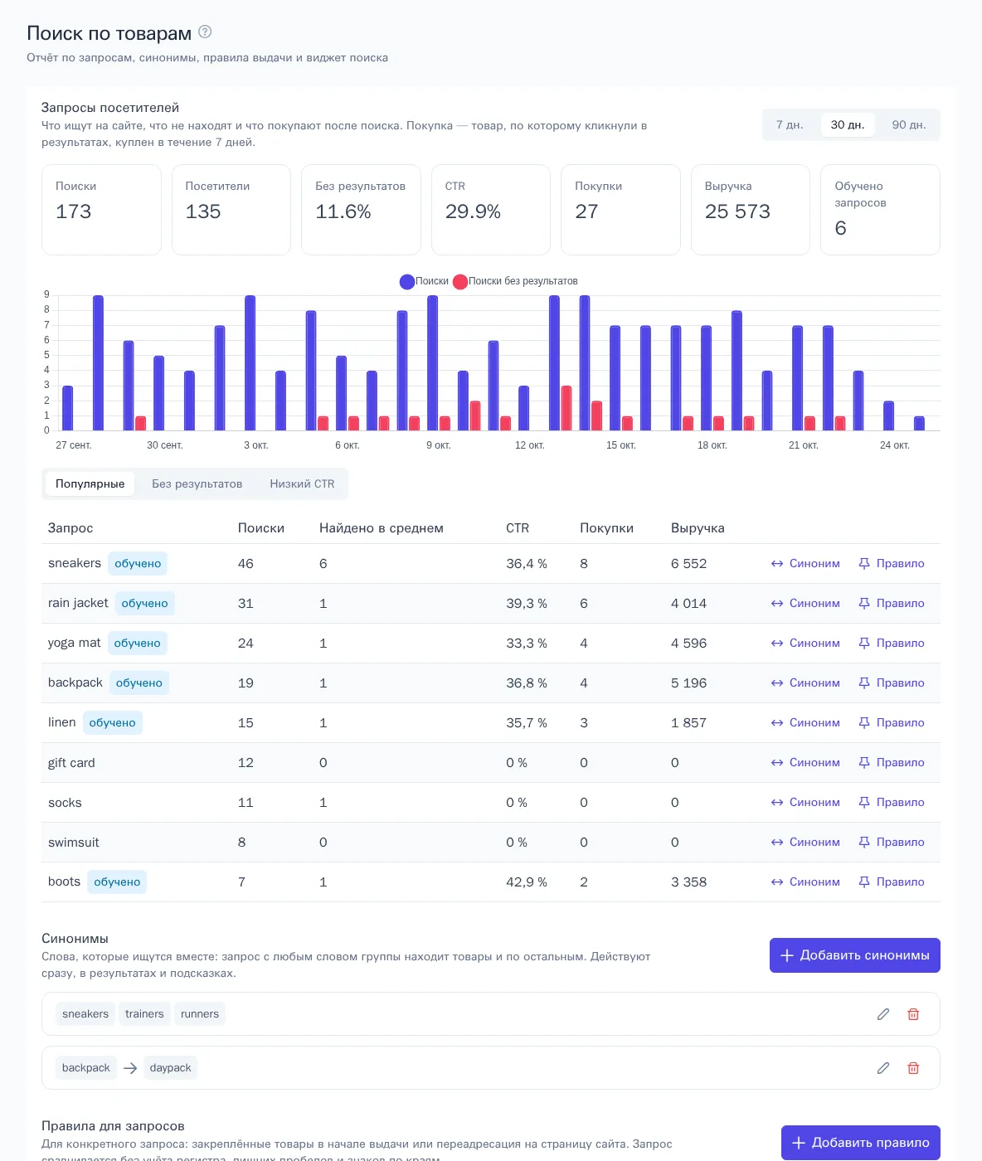
Task: Switch period to 90 дн.
Action: [x=909, y=124]
